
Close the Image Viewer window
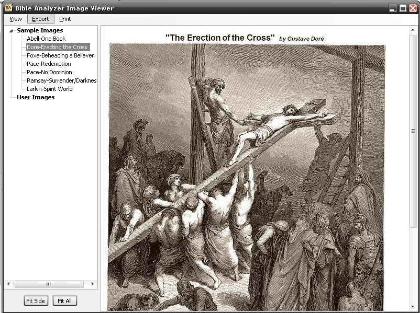tap(413, 8)
